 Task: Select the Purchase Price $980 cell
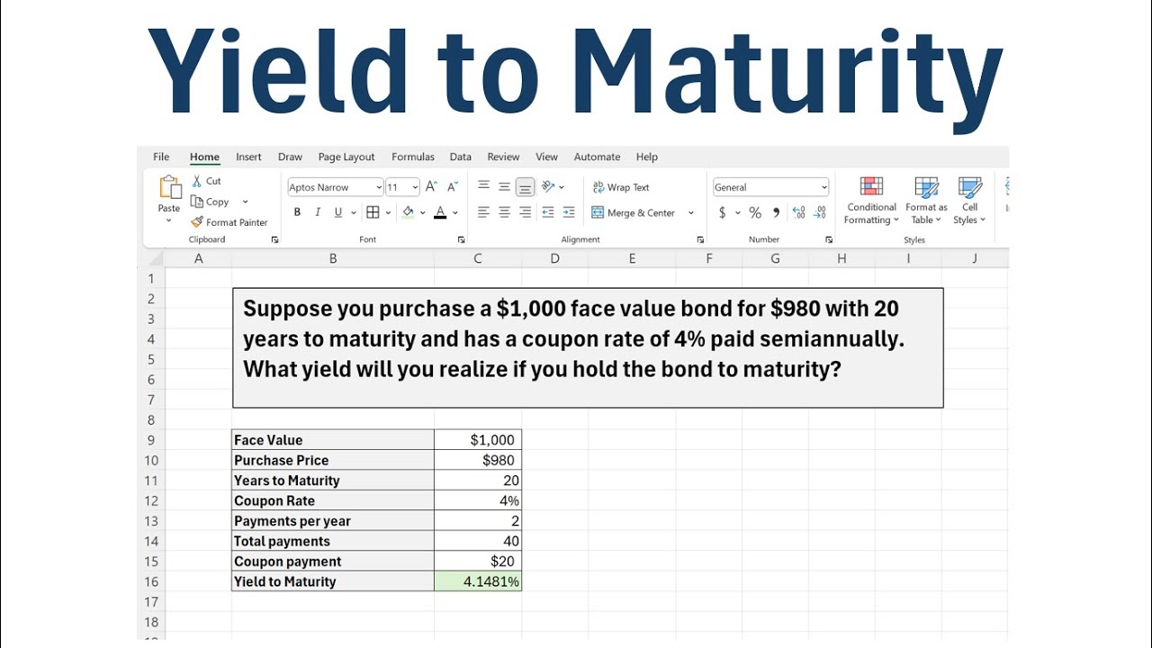tap(478, 460)
